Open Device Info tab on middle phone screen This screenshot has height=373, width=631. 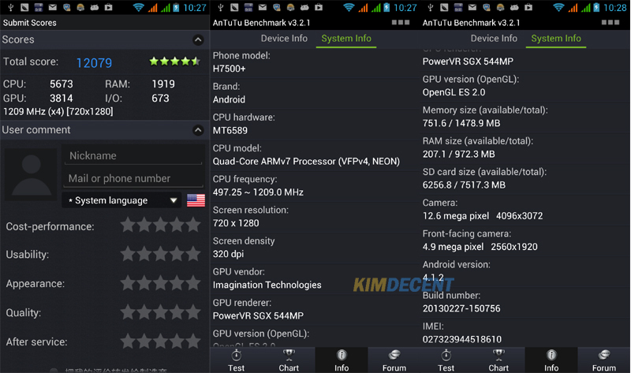click(x=284, y=38)
